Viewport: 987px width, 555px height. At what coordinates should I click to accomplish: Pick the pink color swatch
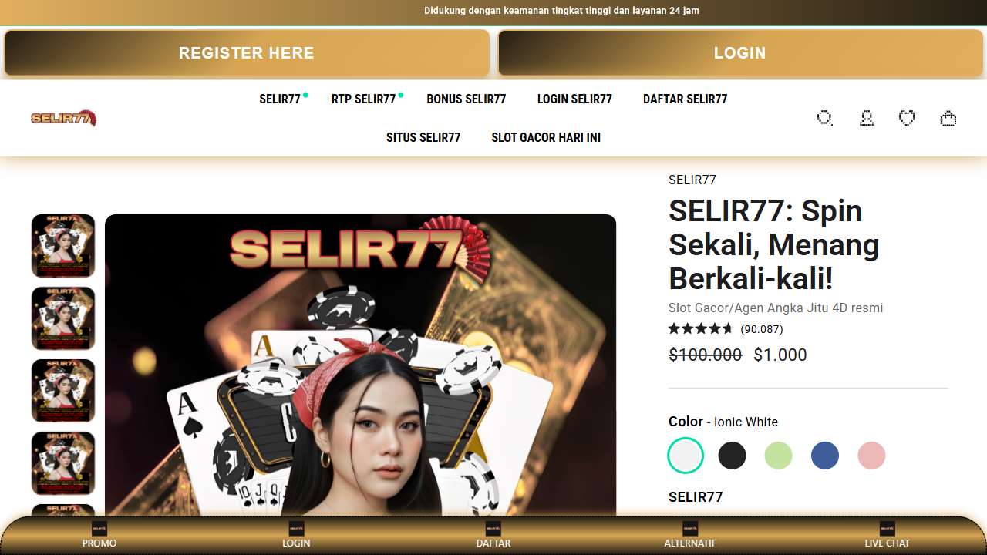pos(871,456)
